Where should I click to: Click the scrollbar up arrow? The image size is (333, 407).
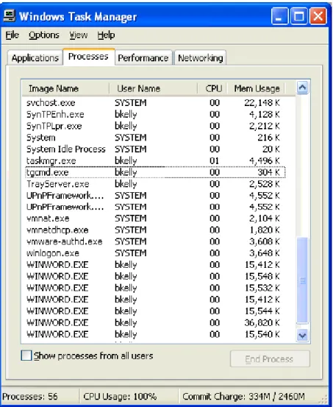[302, 88]
